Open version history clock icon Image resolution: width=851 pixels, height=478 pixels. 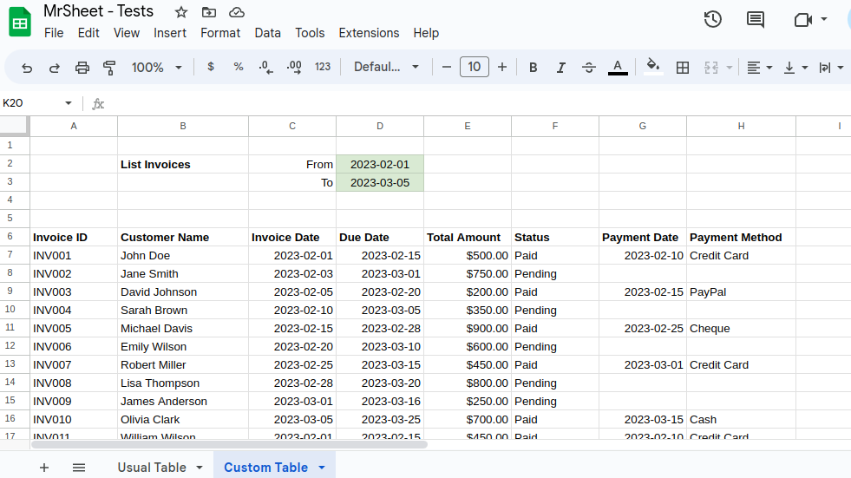[712, 20]
